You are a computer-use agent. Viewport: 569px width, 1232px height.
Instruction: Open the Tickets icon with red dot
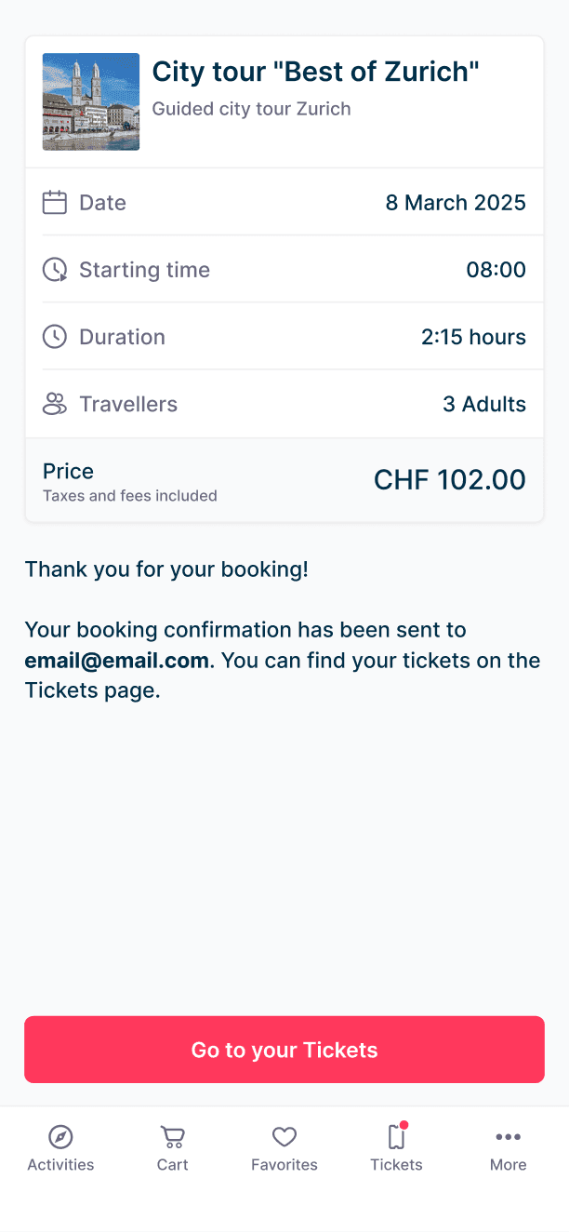pos(396,1137)
